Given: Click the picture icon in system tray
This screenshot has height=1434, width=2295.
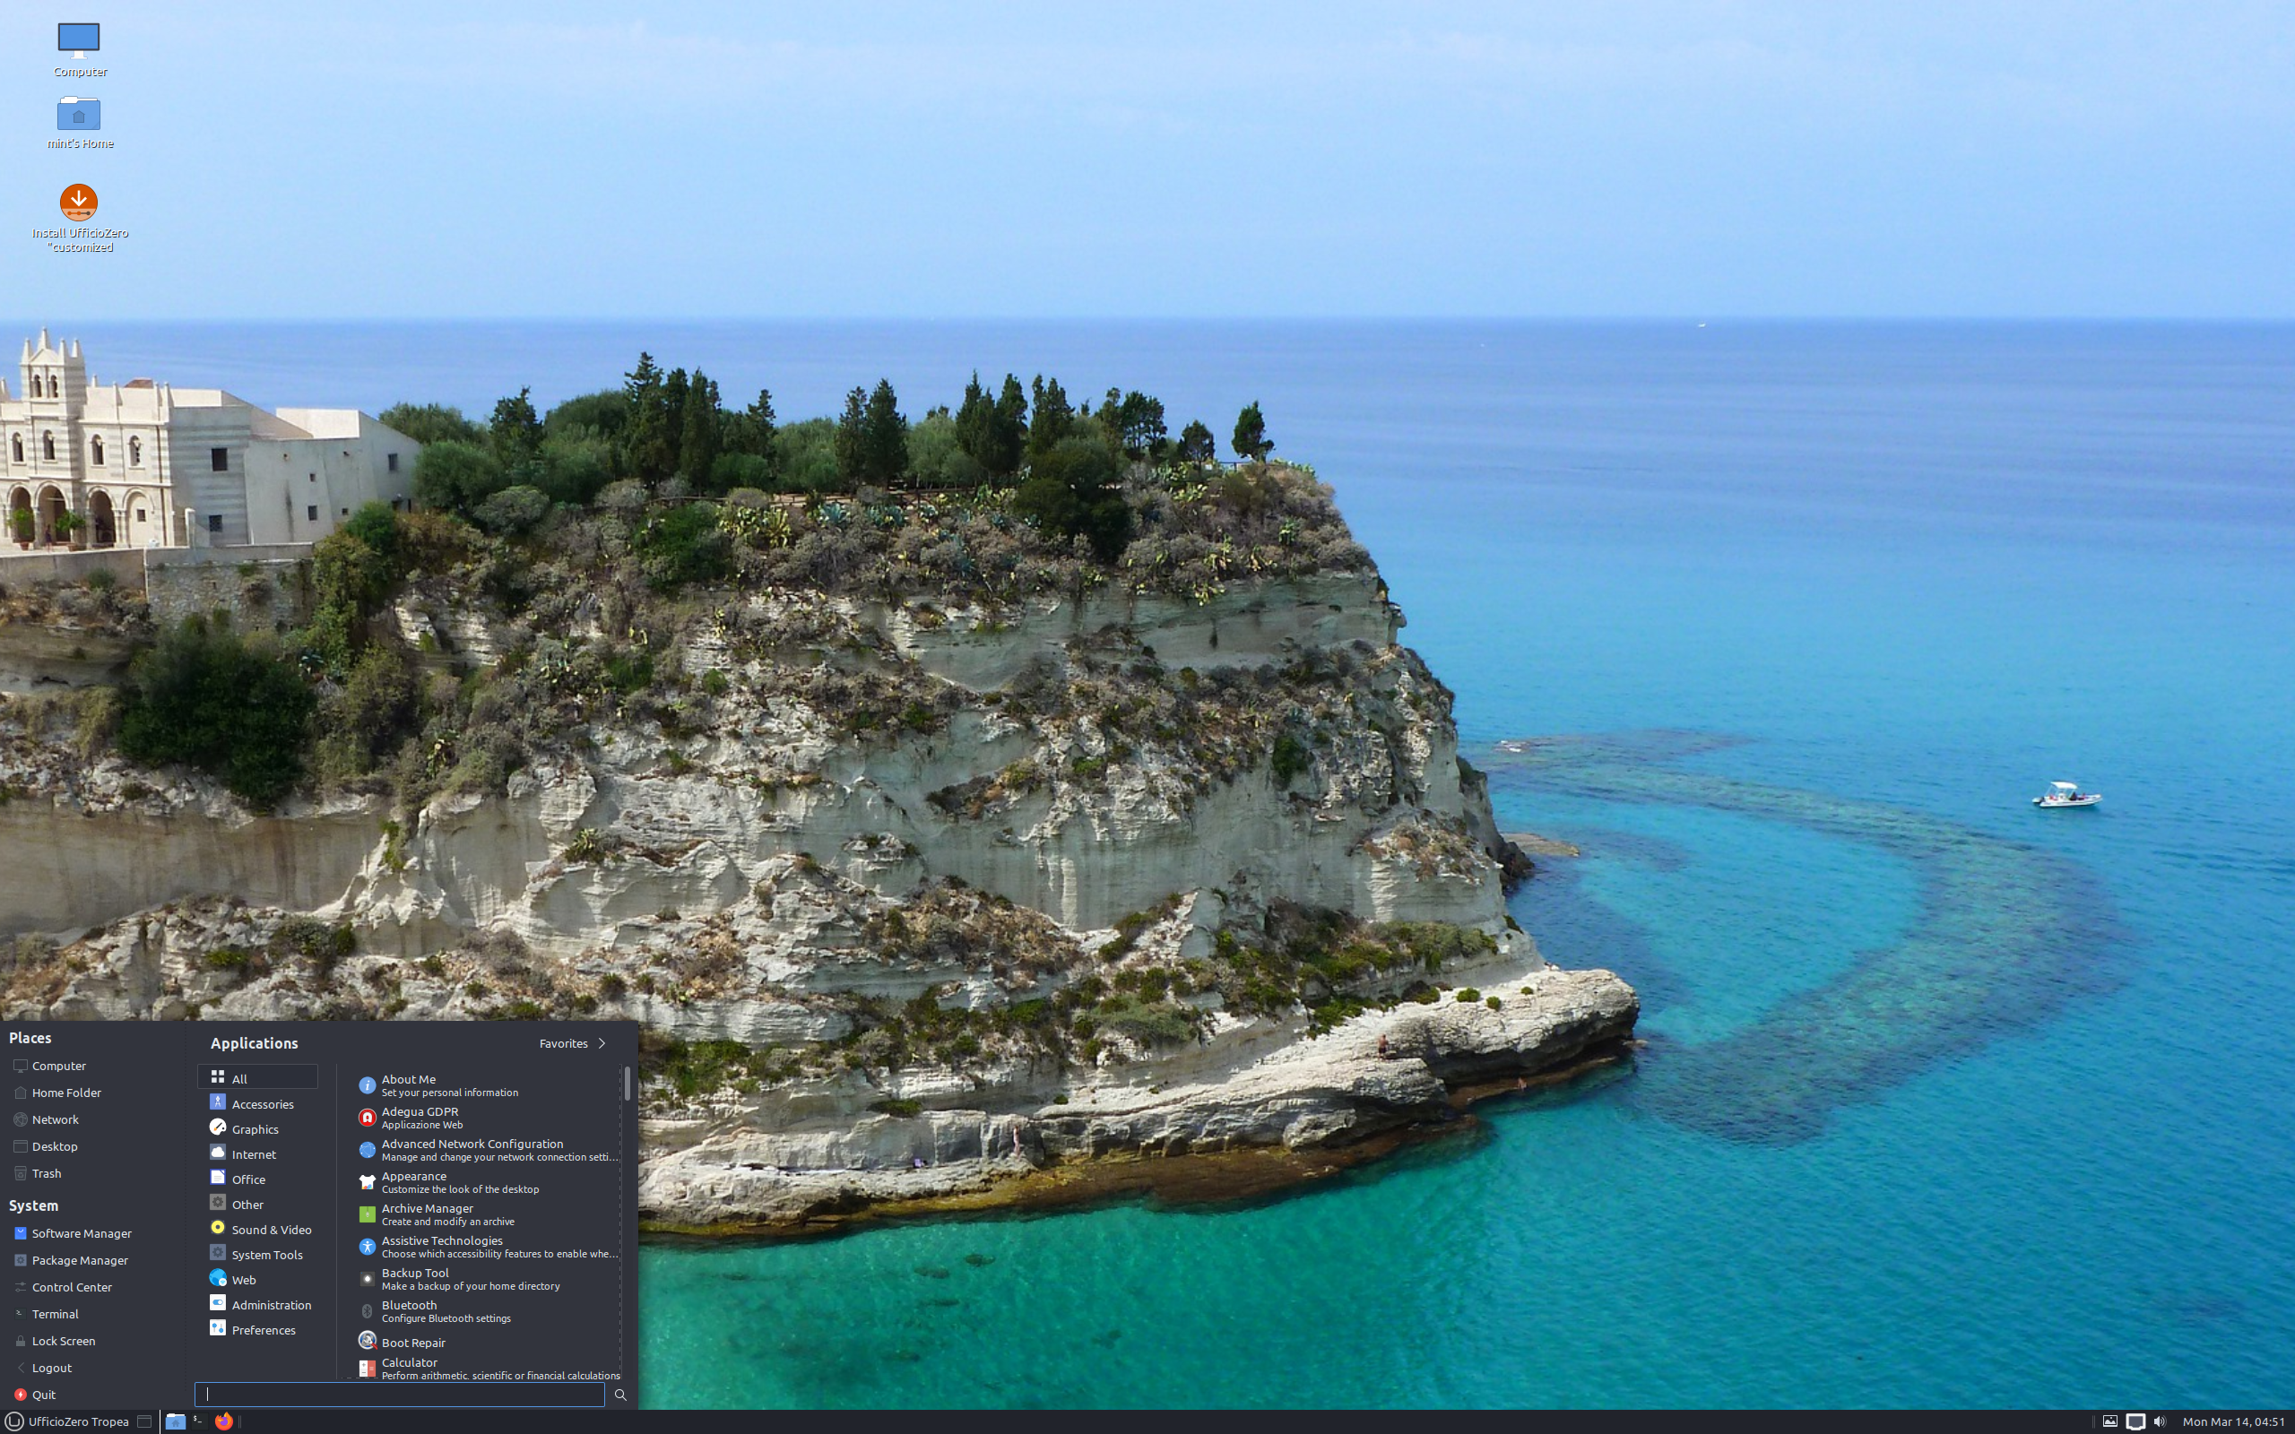Looking at the screenshot, I should click(2109, 1421).
